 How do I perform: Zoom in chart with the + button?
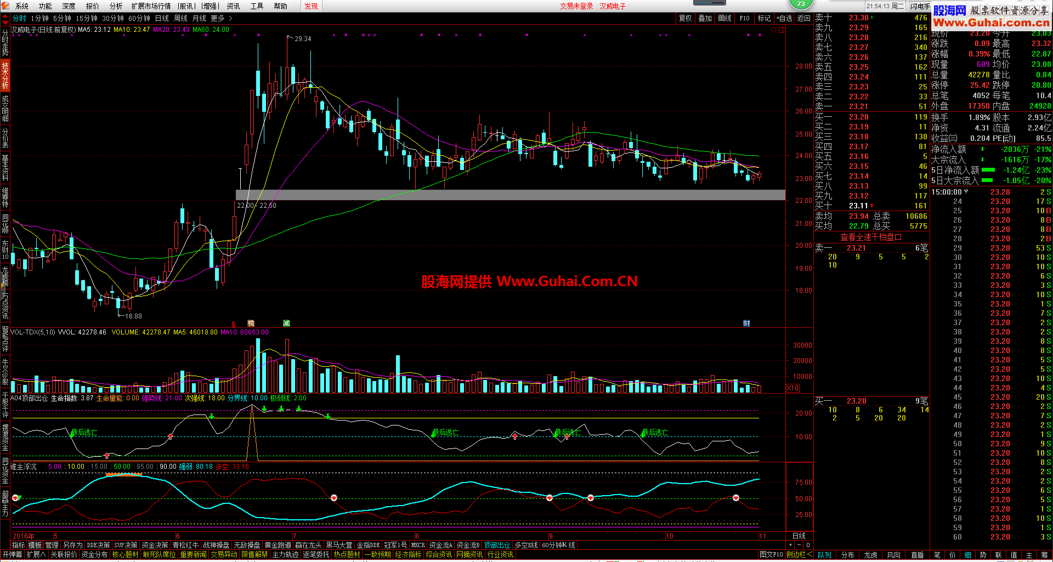coord(790,545)
